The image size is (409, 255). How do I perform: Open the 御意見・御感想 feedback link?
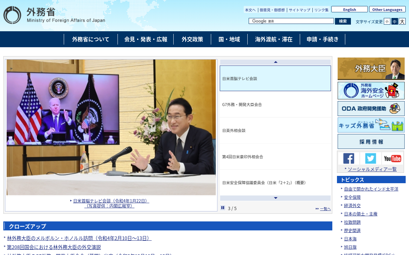(x=272, y=10)
